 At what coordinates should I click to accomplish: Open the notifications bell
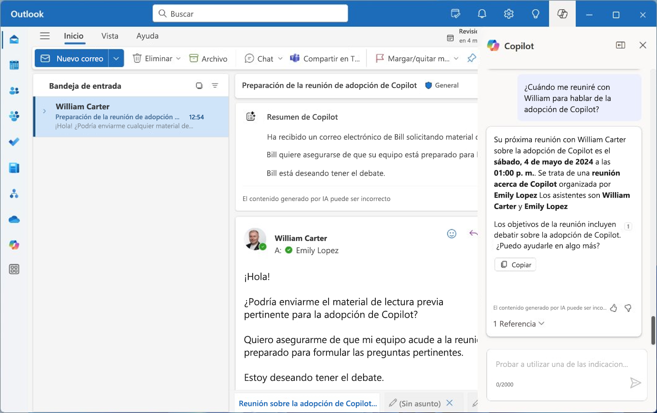click(x=482, y=14)
